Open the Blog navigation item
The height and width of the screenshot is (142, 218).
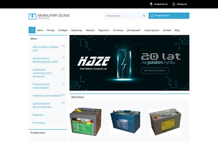tap(177, 30)
